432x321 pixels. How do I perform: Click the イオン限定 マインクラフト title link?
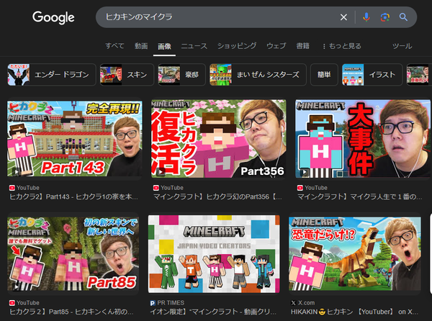pyautogui.click(x=213, y=312)
